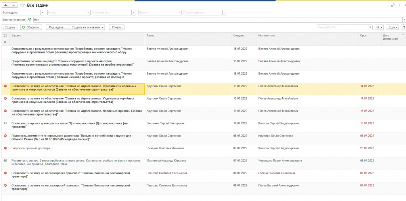Copy link via chain icon at top right

[x=393, y=5]
